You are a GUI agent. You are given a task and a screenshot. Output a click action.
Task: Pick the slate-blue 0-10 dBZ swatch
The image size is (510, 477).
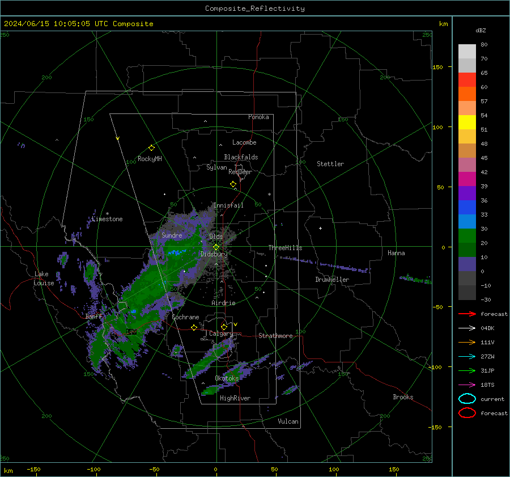click(x=467, y=264)
